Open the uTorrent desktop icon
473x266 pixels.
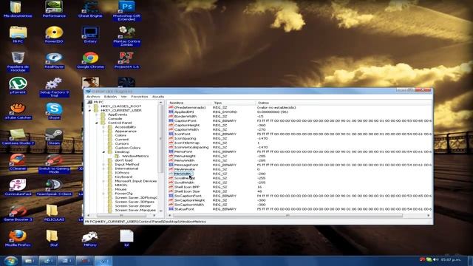(18, 85)
